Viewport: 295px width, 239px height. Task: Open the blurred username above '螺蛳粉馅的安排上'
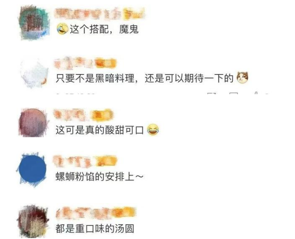[85, 161]
